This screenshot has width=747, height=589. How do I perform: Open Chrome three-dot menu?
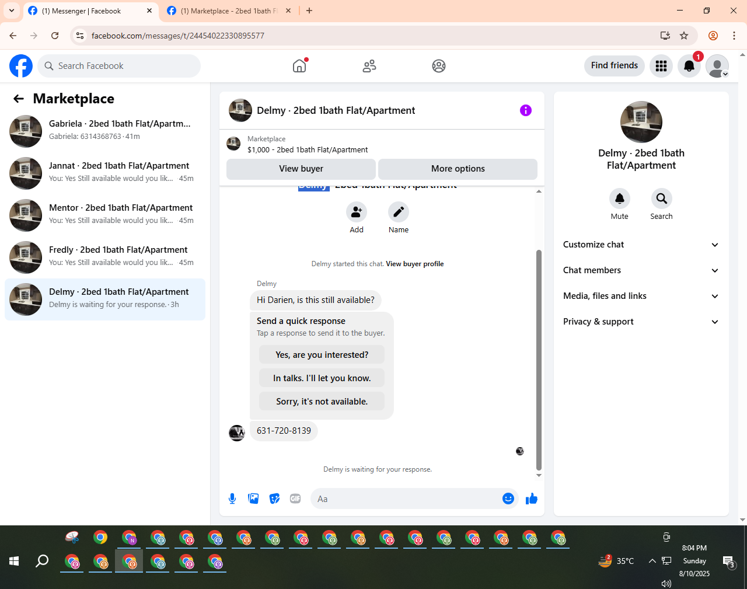[x=734, y=36]
